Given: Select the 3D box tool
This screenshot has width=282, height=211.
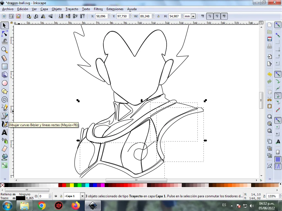Looking at the screenshot, I should (4, 75).
